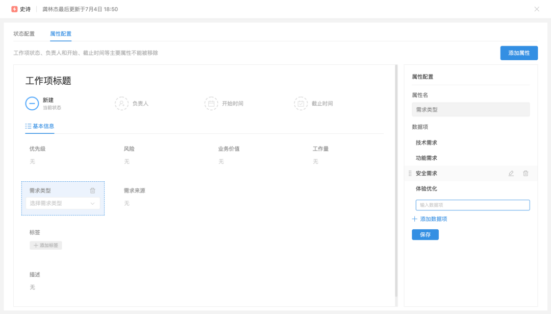Viewport: 551px width, 314px height.
Task: Click the drag handle beside 安全需求
Action: pyautogui.click(x=410, y=174)
